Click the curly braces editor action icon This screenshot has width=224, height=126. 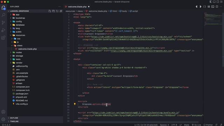pos(204,7)
